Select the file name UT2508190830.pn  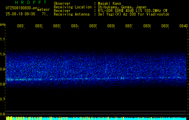tap(21, 8)
